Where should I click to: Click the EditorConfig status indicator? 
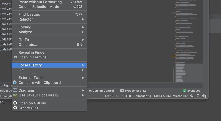coord(142,96)
